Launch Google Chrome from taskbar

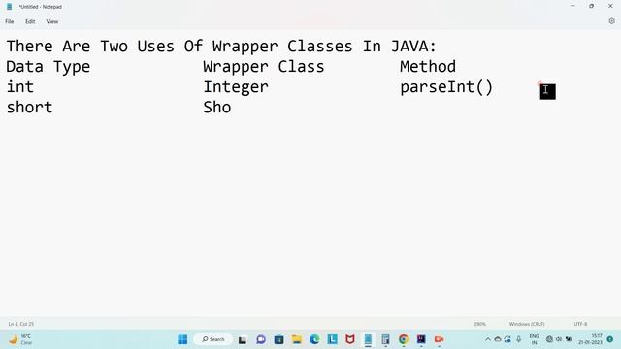[x=404, y=339]
